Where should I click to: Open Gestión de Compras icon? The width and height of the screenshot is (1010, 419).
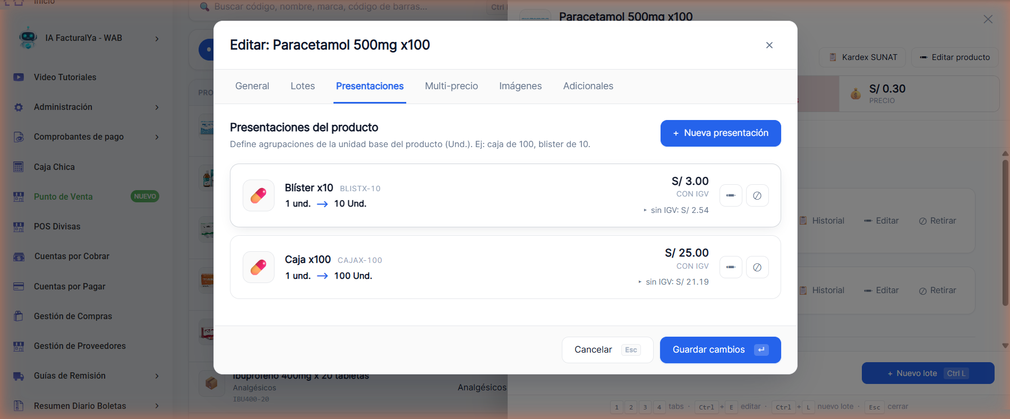coord(19,316)
